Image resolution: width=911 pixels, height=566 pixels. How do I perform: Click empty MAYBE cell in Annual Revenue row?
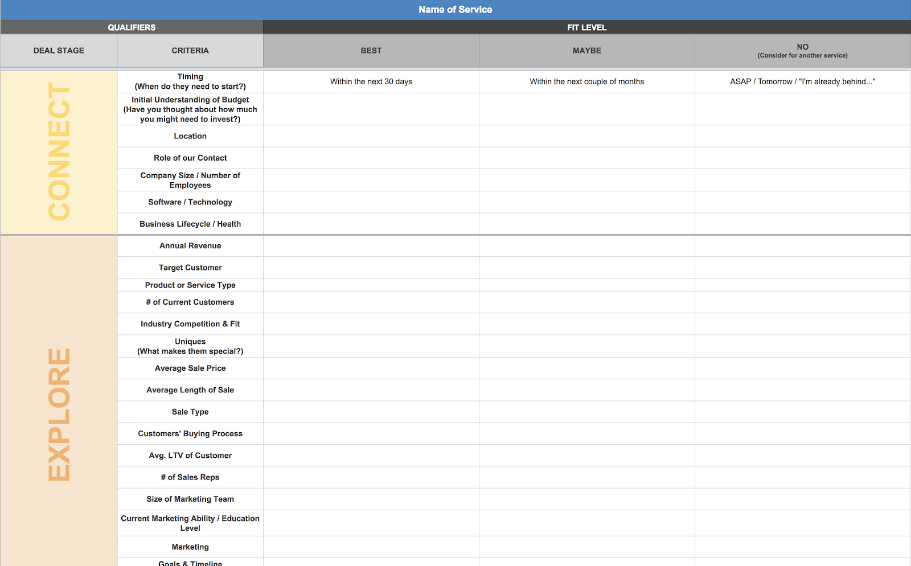(x=587, y=246)
